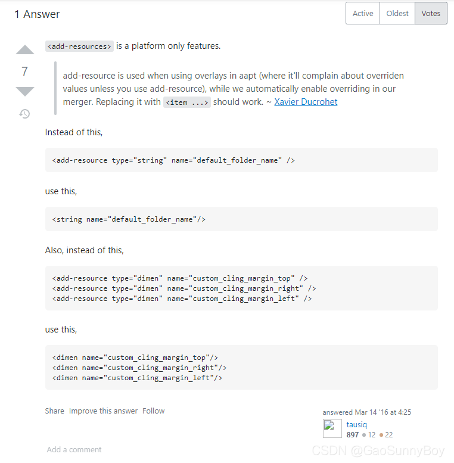The height and width of the screenshot is (463, 454).
Task: Click the vote count number 7
Action: [25, 71]
